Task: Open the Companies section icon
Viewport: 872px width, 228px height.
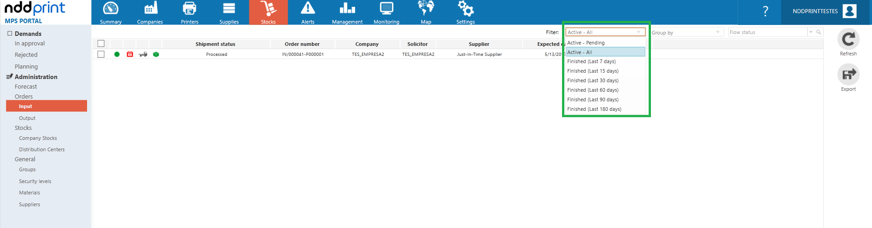Action: click(x=150, y=9)
